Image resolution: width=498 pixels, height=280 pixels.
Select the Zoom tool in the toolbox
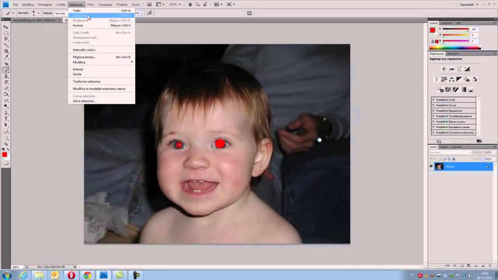(6, 143)
